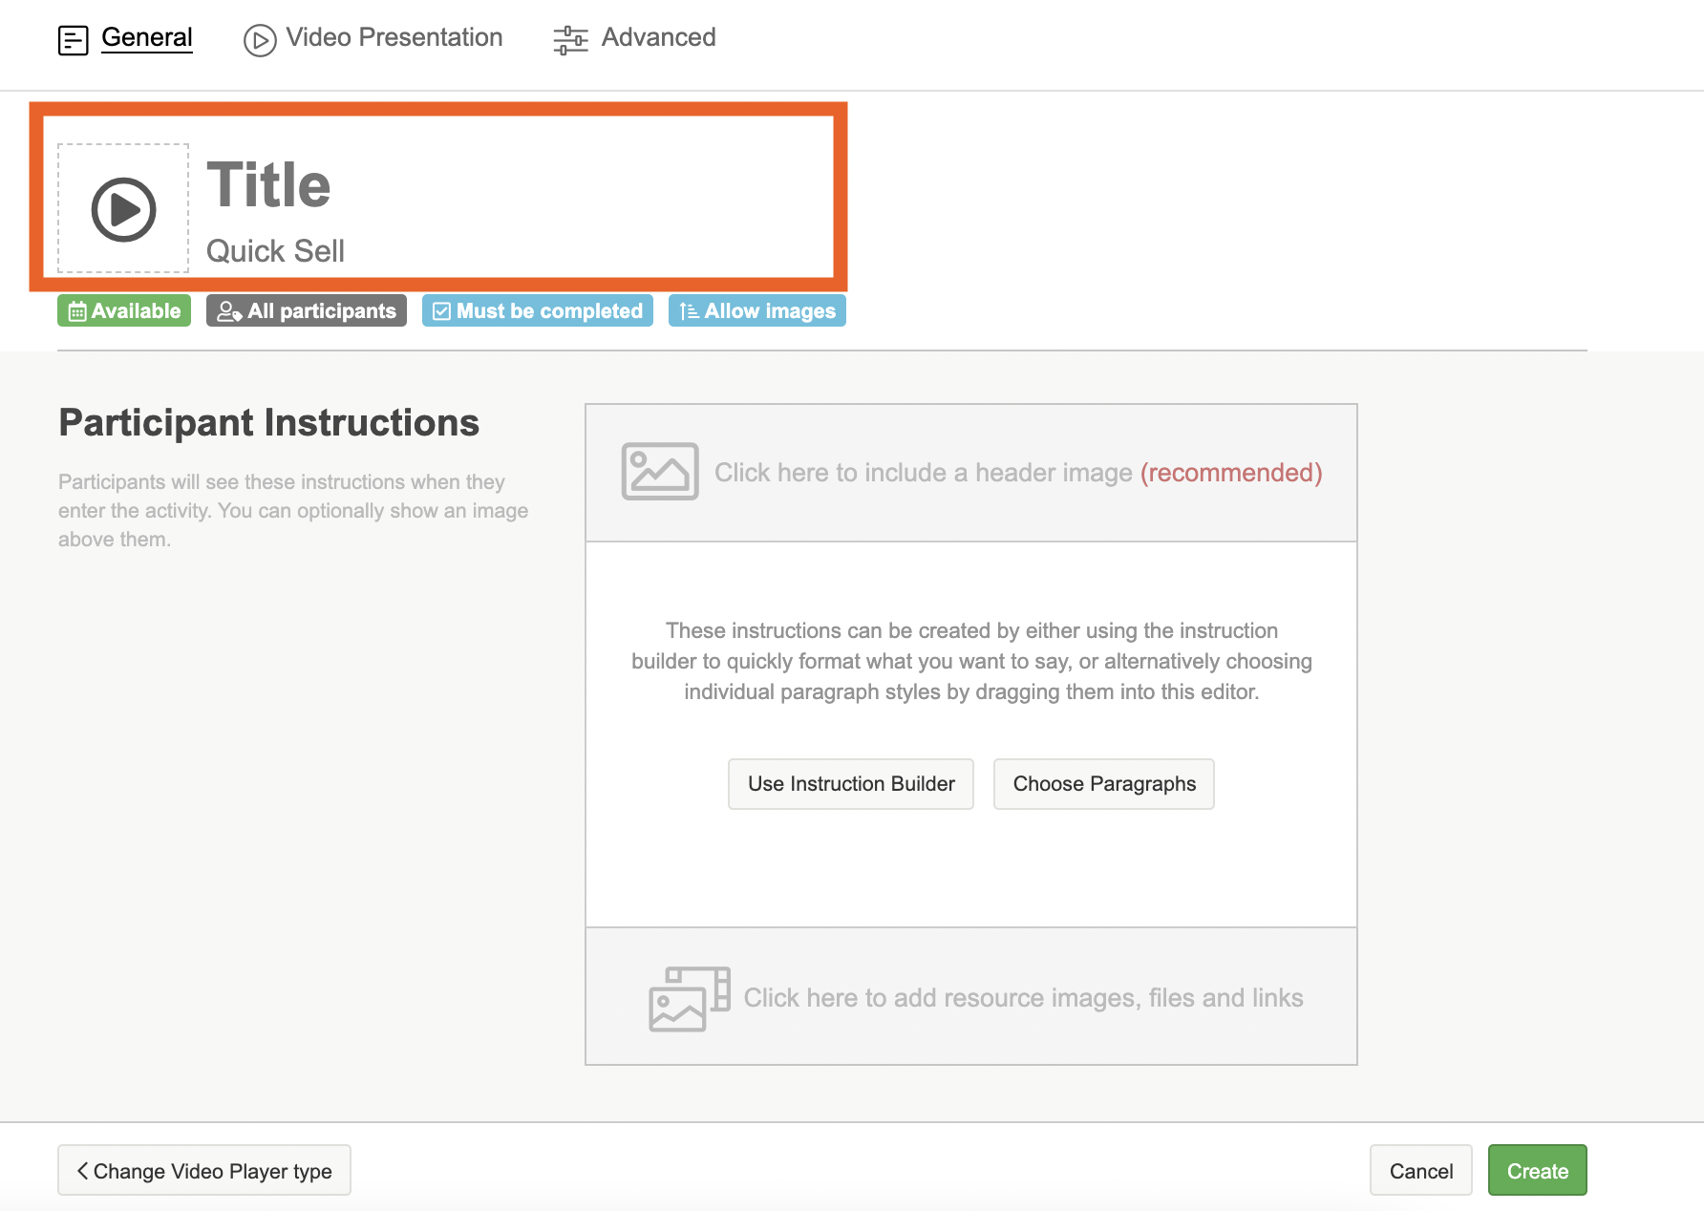Viewport: 1704px width, 1211px height.
Task: Click the resource images and files icon
Action: (x=689, y=998)
